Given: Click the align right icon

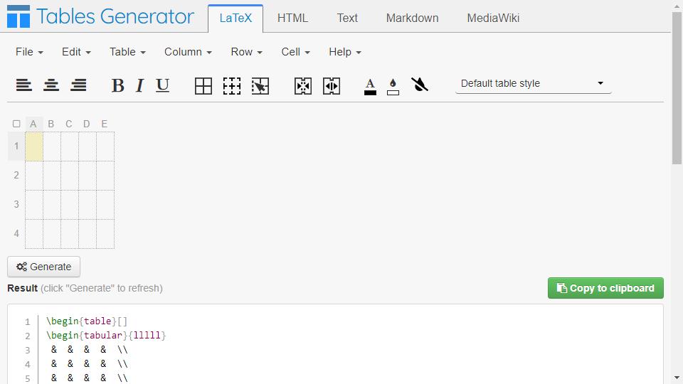Looking at the screenshot, I should coord(78,85).
